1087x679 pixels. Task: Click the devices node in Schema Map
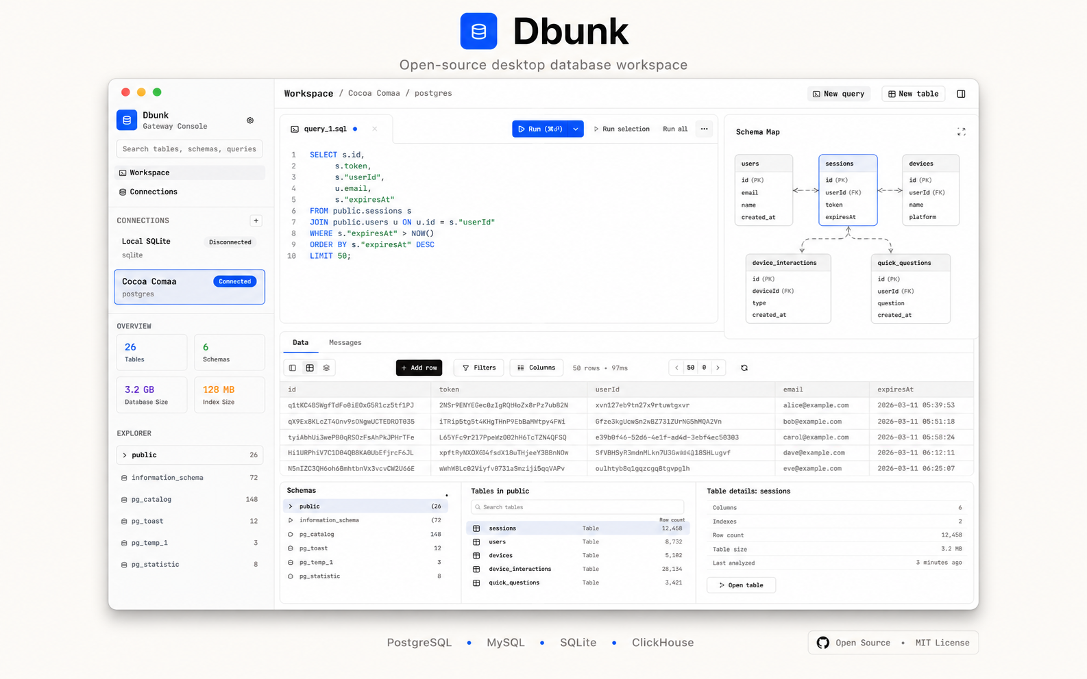[931, 190]
